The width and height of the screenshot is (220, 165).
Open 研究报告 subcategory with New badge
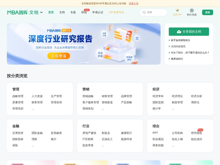[196, 133]
